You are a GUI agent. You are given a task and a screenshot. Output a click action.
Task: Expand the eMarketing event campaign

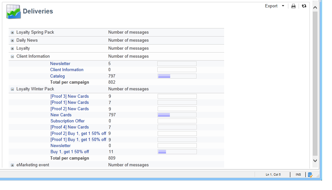[x=12, y=165]
